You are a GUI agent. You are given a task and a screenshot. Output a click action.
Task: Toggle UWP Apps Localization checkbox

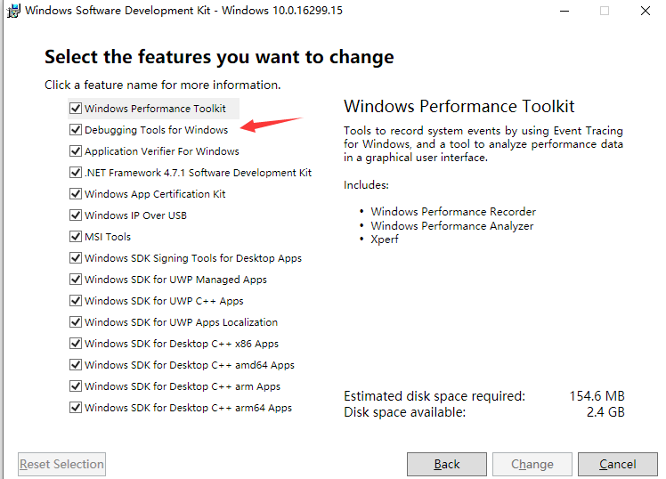[x=76, y=322]
